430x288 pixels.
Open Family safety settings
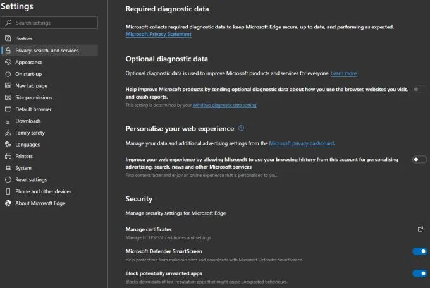click(x=49, y=133)
